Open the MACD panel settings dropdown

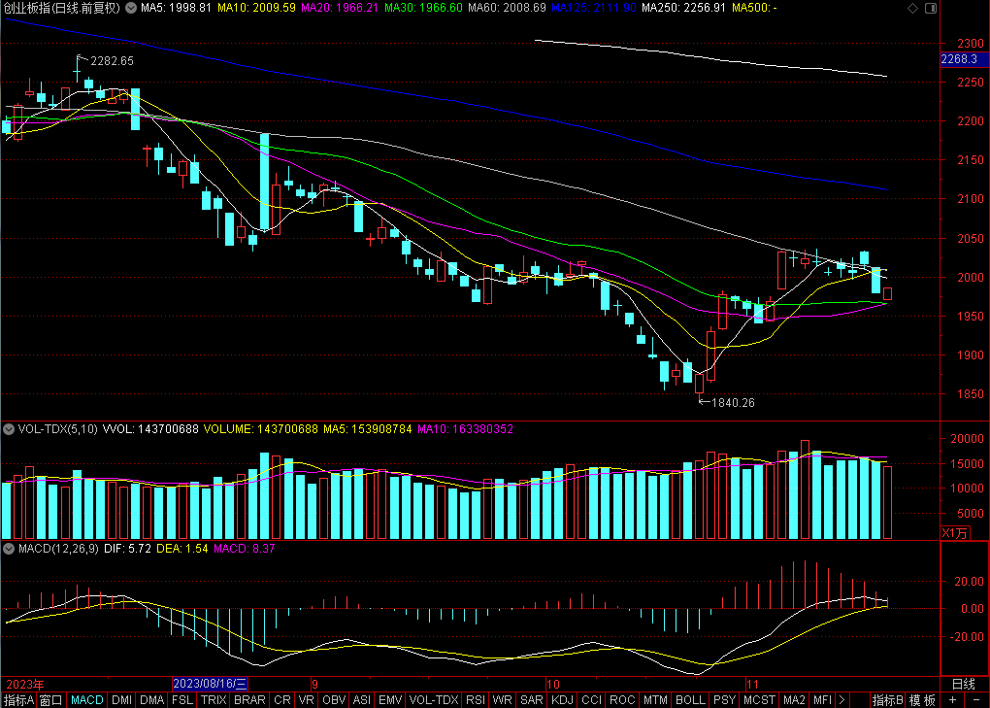[x=9, y=549]
